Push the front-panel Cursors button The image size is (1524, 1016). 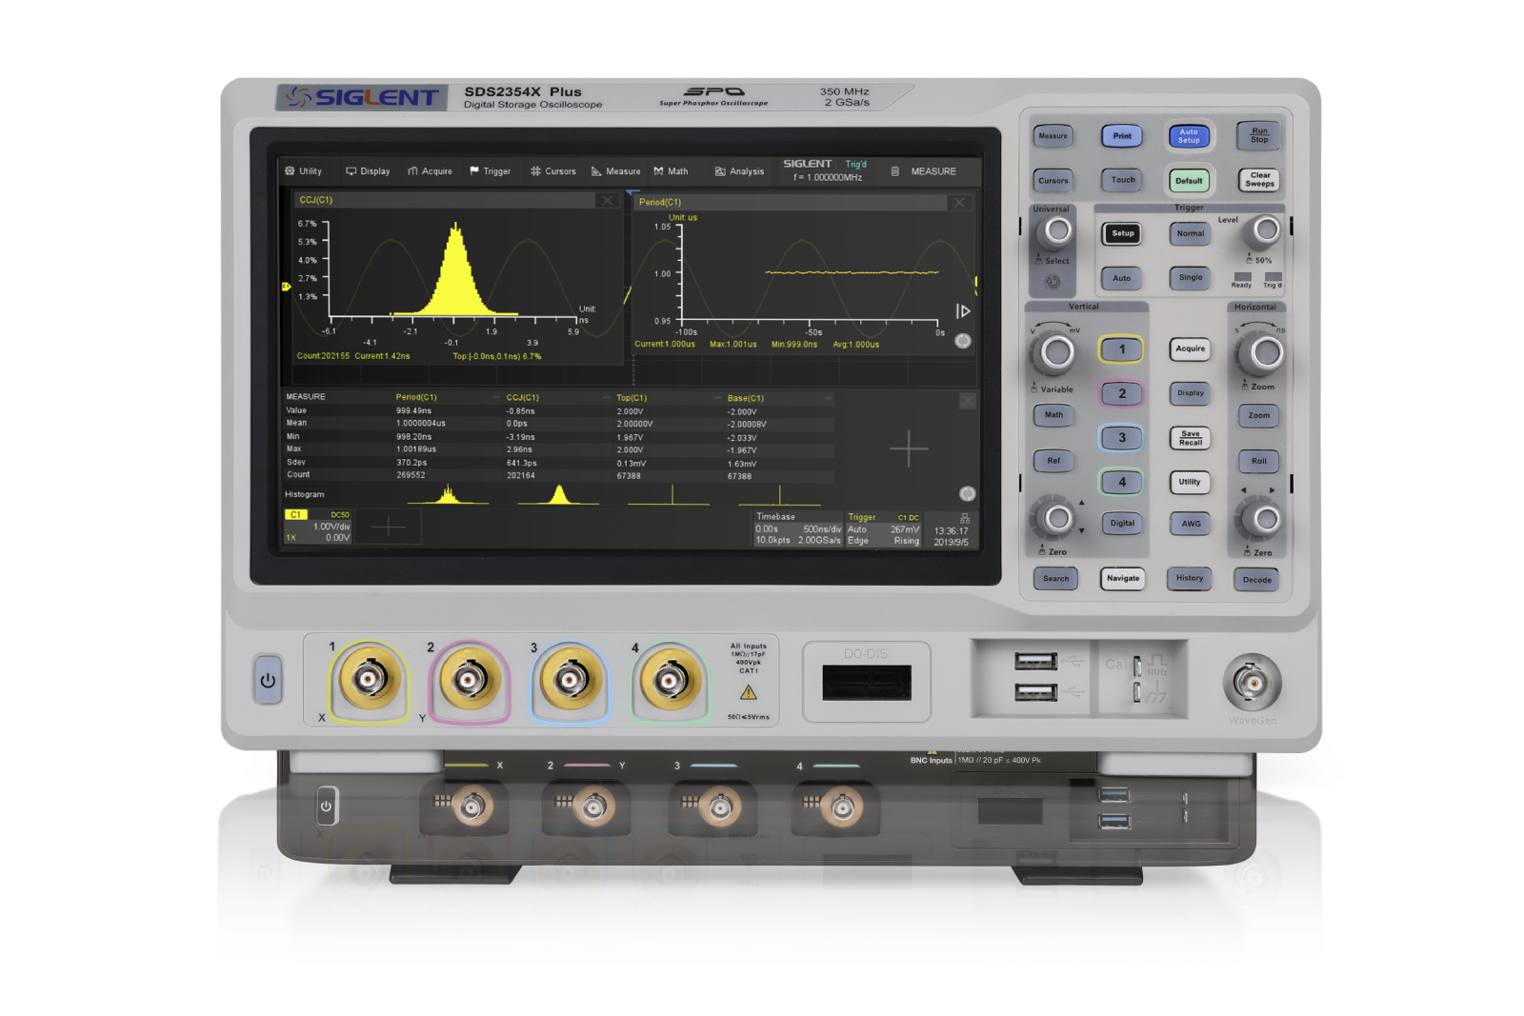pos(1053,180)
